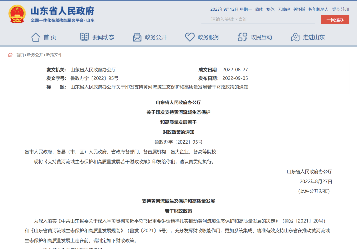This screenshot has width=357, height=249.
Task: Click the map pin icon for 走进山东
Action: pyautogui.click(x=295, y=37)
